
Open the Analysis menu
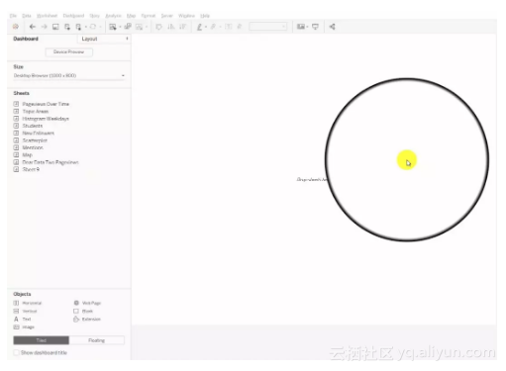(x=113, y=16)
